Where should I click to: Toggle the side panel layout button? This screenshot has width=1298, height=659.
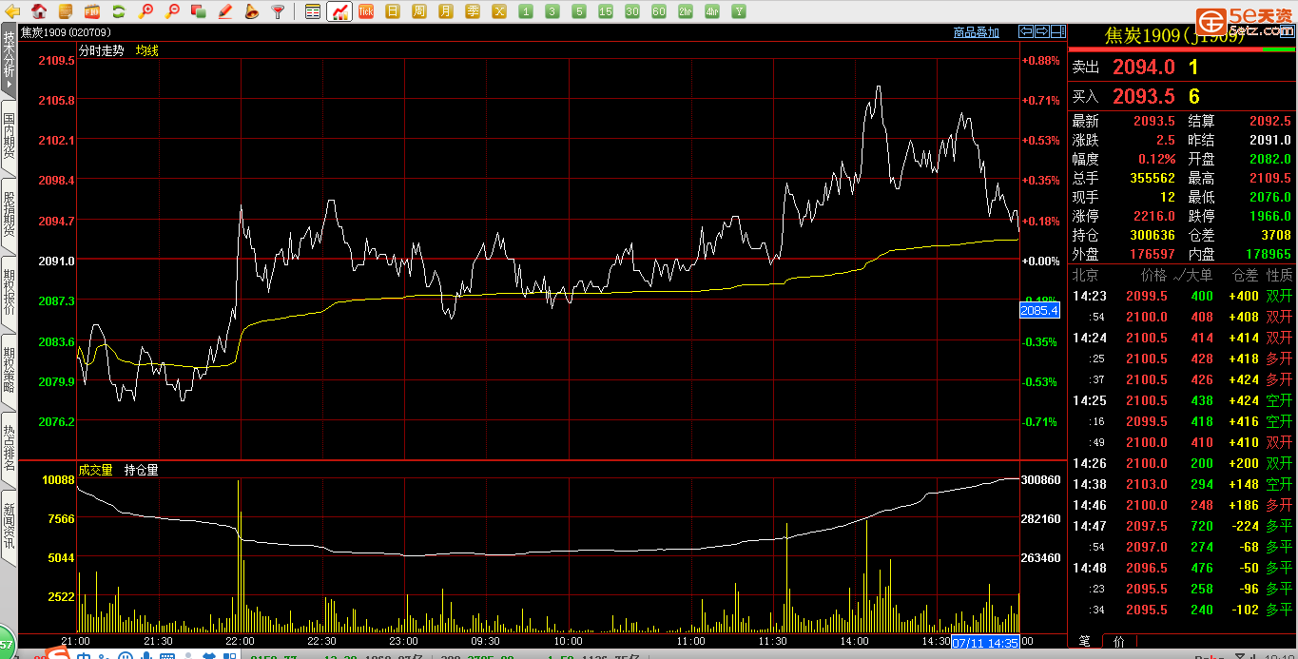tap(1058, 31)
